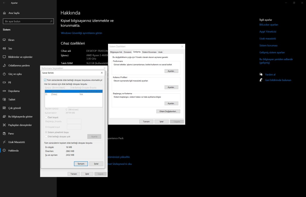Open Ortam Değişkenleri dialog
Screen dimensions: 306x197
coord(168,111)
